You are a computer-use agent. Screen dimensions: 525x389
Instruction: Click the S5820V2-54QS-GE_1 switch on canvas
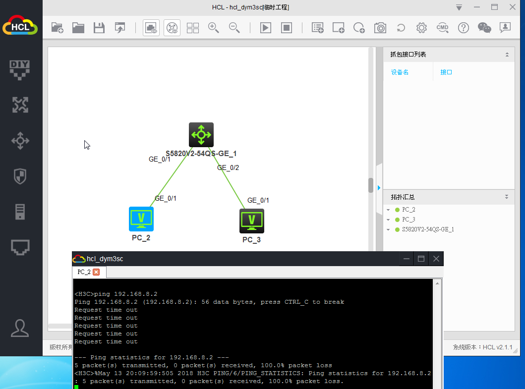(x=201, y=135)
